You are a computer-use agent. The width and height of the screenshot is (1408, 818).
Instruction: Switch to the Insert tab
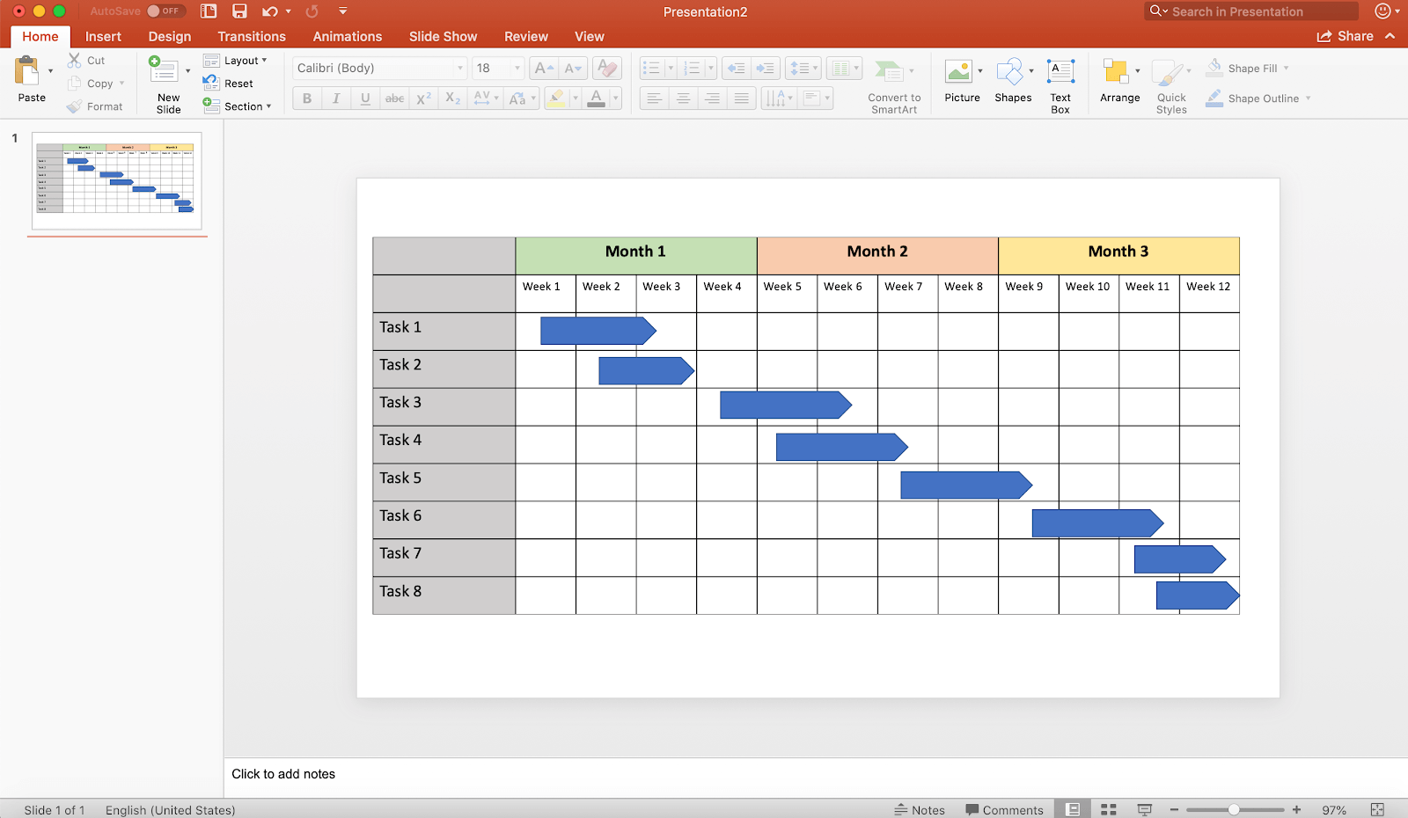pos(103,36)
